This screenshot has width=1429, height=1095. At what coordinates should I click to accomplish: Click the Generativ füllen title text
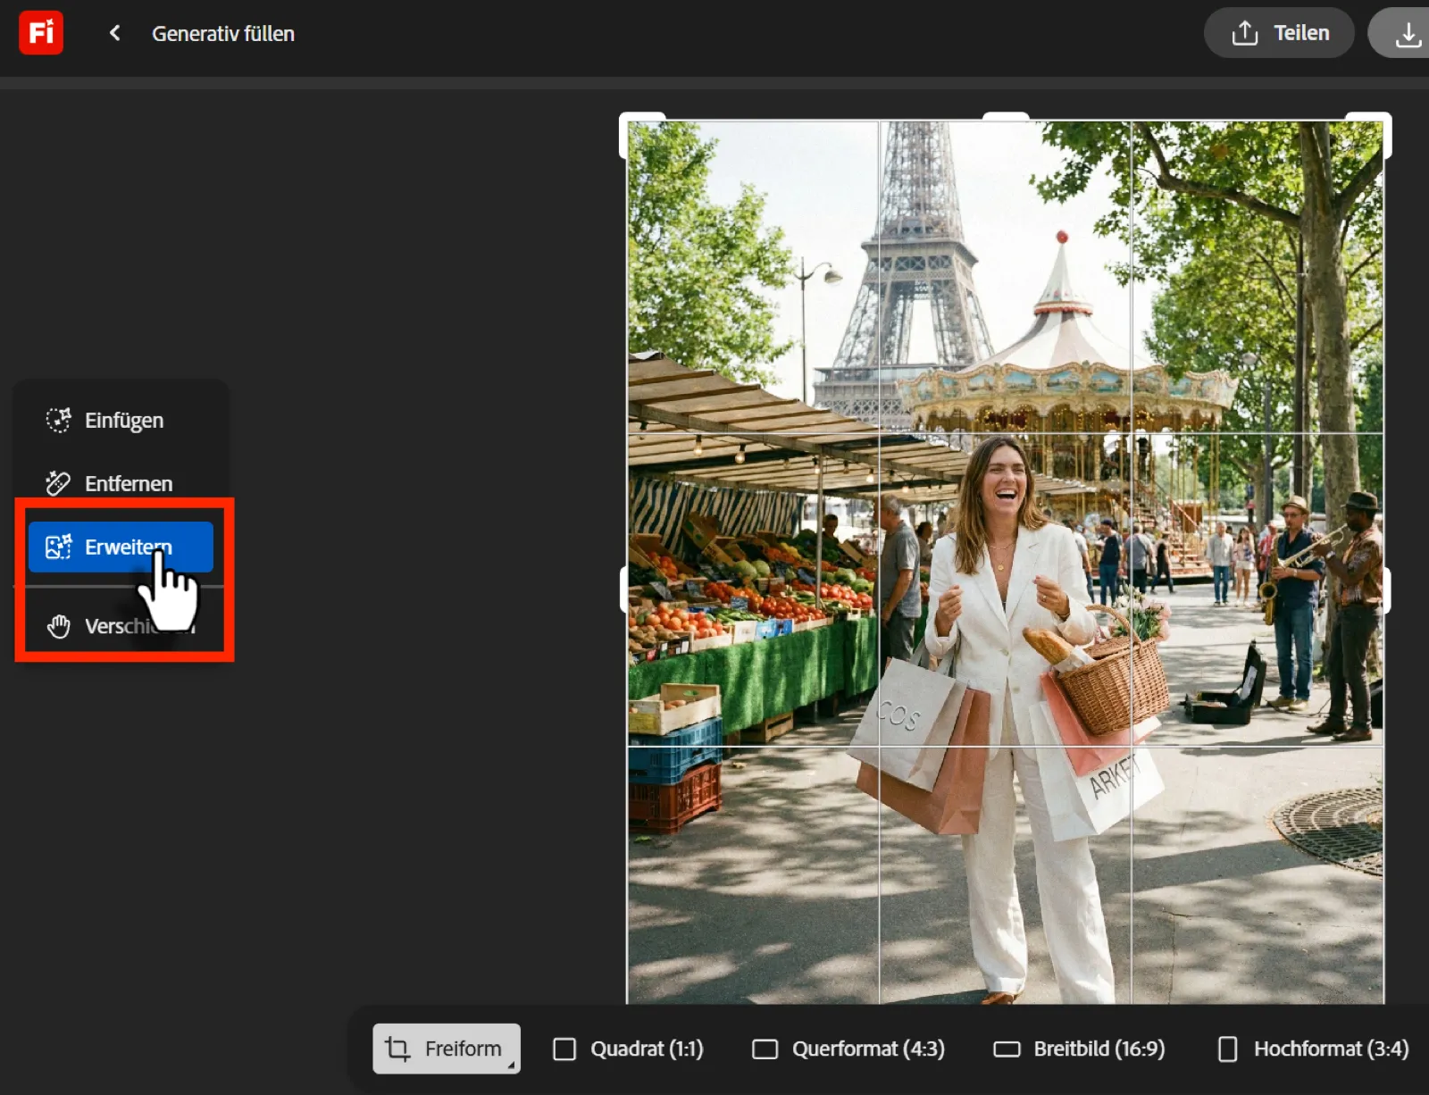223,34
